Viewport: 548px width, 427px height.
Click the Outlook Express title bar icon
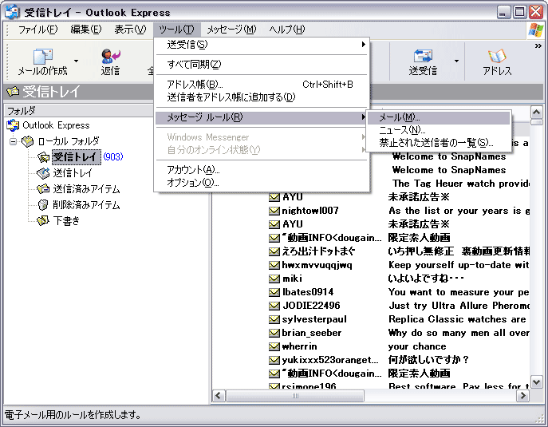pos(12,12)
